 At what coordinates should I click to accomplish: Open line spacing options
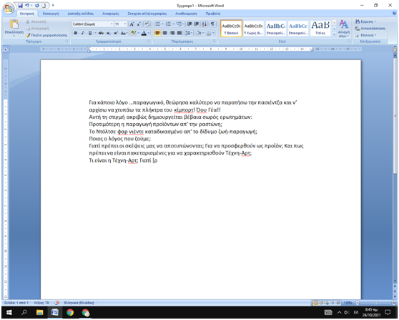pos(188,33)
